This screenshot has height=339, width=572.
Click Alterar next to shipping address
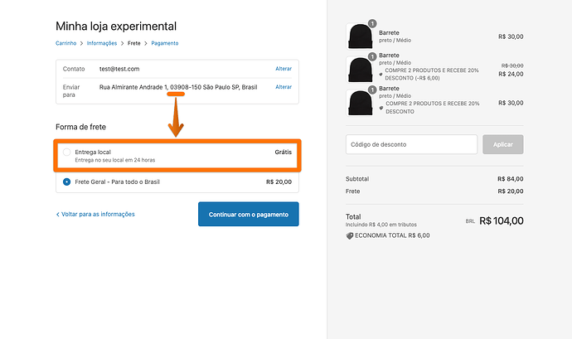point(284,87)
